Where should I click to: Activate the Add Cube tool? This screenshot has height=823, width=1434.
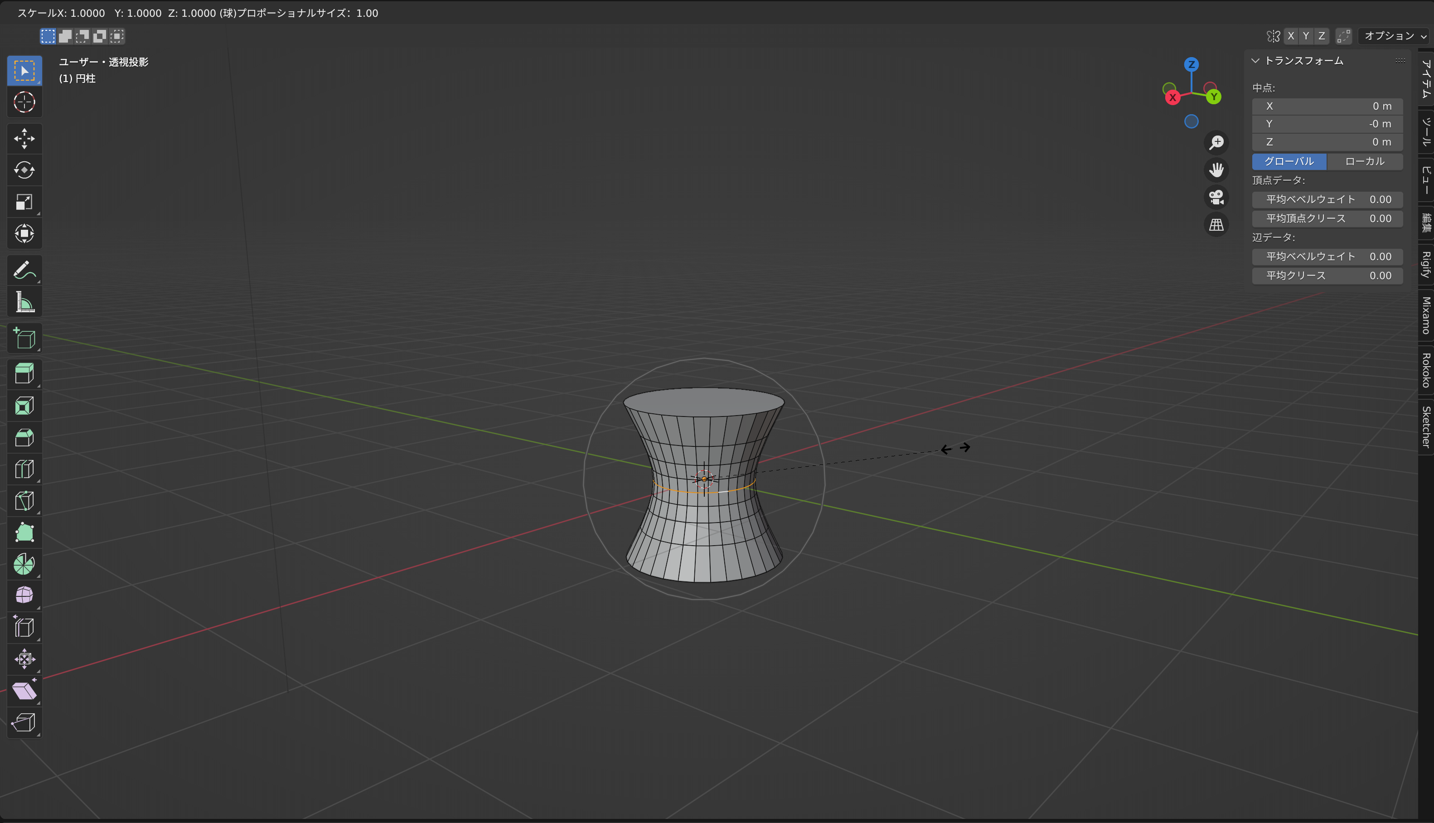point(24,338)
